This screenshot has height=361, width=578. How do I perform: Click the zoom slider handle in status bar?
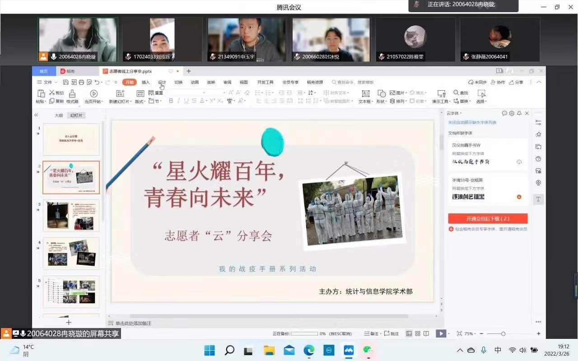(x=503, y=333)
